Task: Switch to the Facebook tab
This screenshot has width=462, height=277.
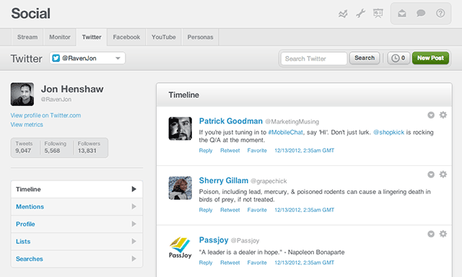Action: [126, 37]
